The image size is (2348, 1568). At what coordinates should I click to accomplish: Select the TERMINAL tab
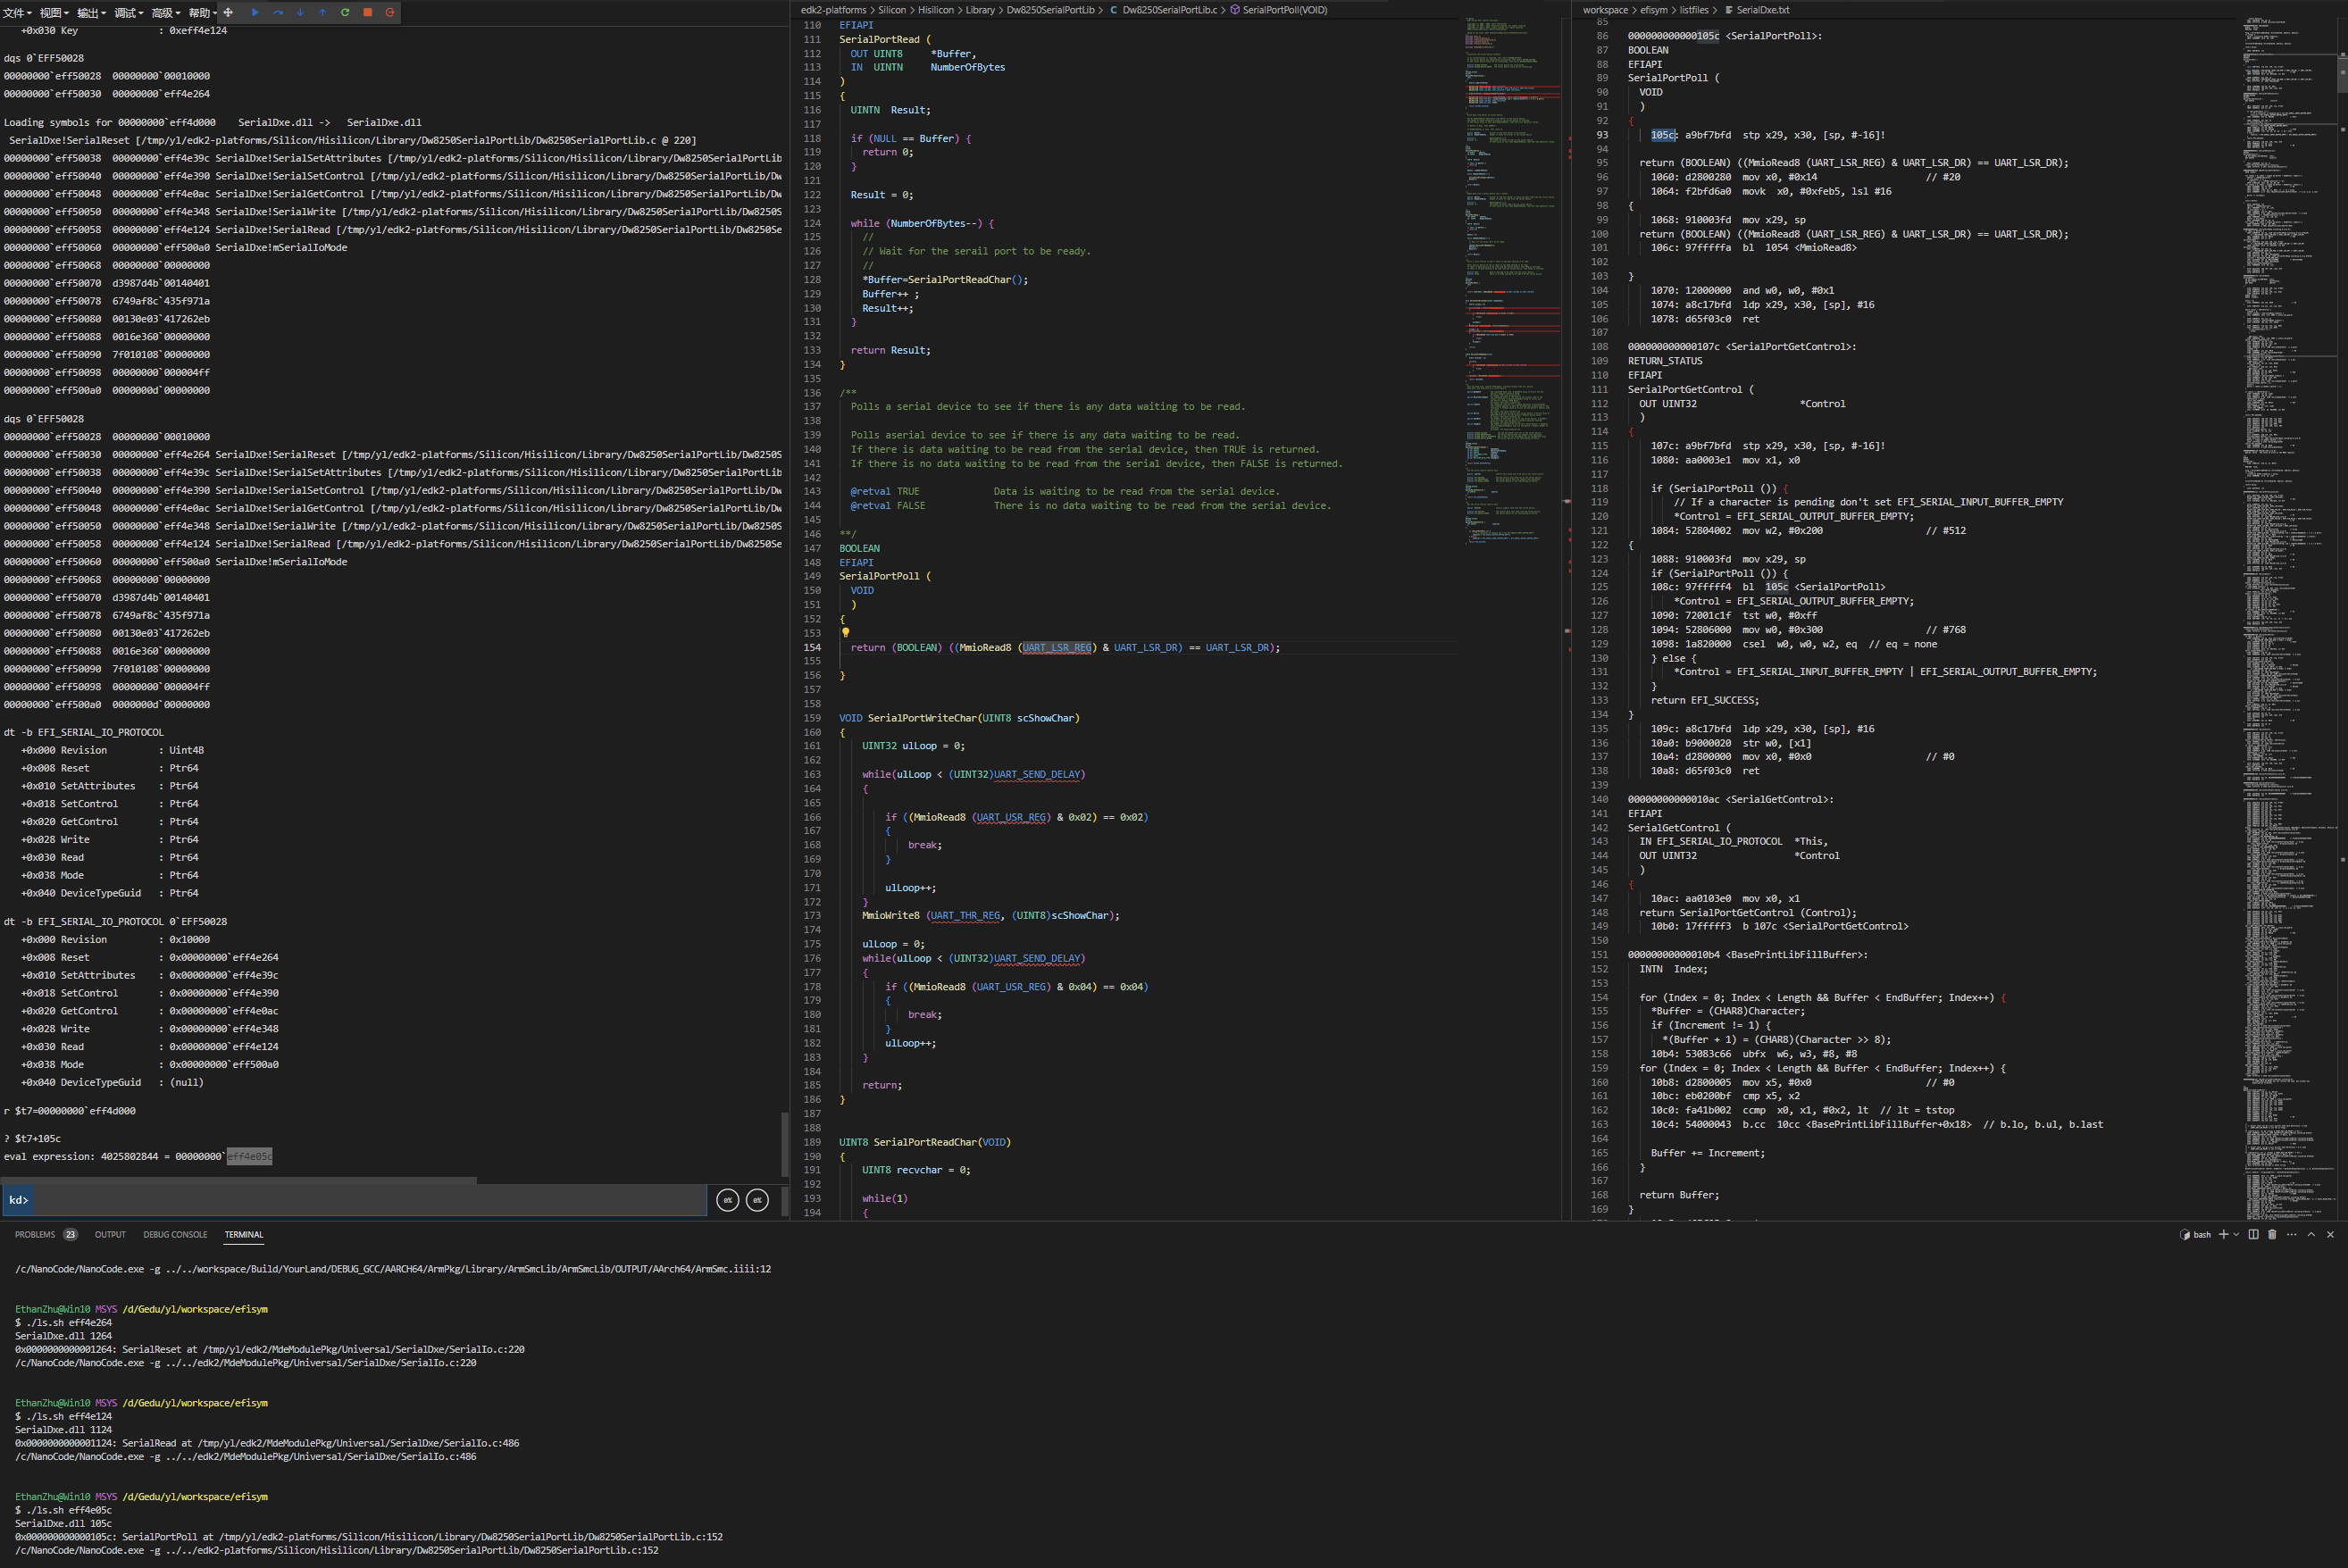tap(244, 1235)
